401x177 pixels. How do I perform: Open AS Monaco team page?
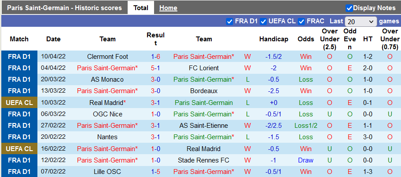click(x=108, y=79)
